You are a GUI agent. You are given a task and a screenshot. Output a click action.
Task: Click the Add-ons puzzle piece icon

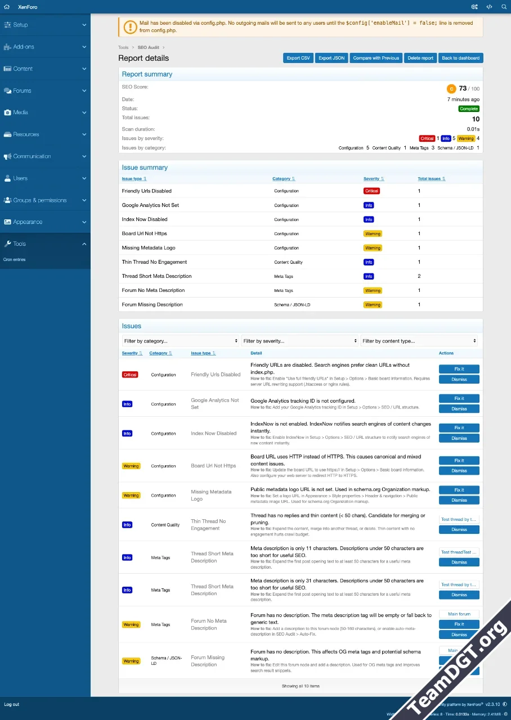(7, 47)
